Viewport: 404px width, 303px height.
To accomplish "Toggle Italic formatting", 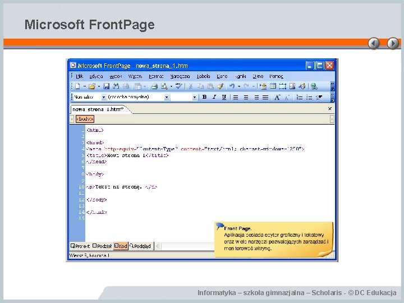I will click(x=214, y=97).
